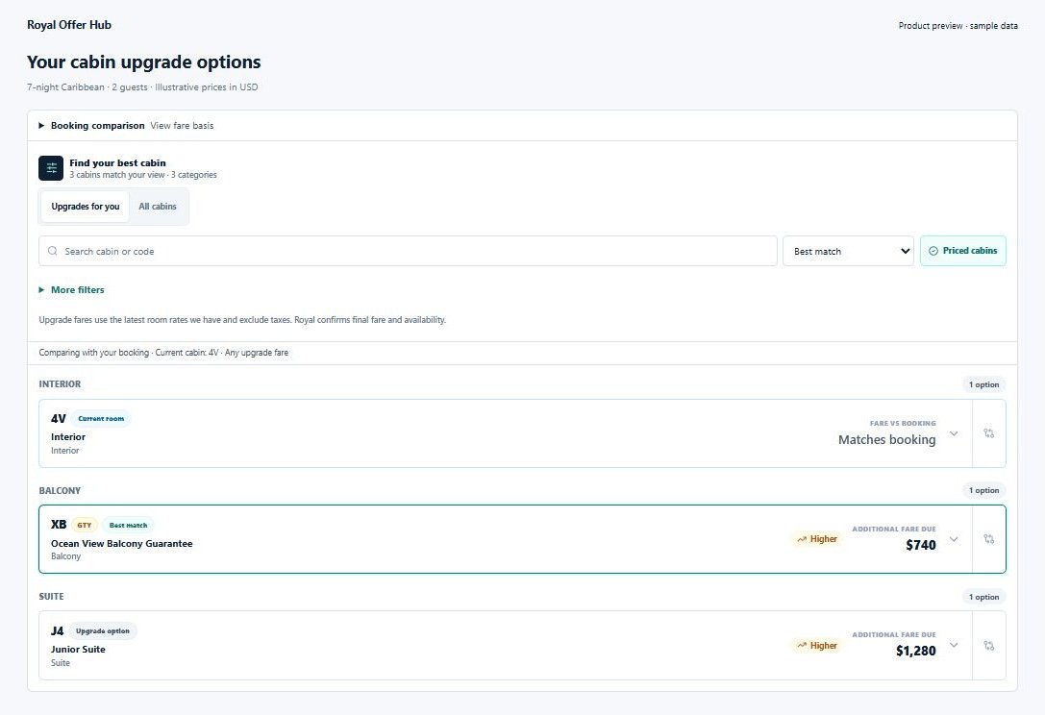Image resolution: width=1045 pixels, height=715 pixels.
Task: Select the Ocean View Balcony Guarantee card
Action: (x=505, y=539)
